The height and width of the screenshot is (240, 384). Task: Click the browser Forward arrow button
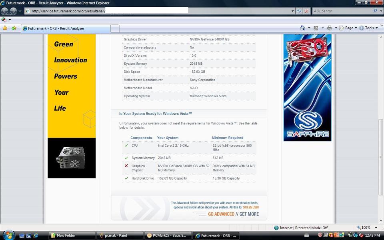pyautogui.click(x=13, y=11)
